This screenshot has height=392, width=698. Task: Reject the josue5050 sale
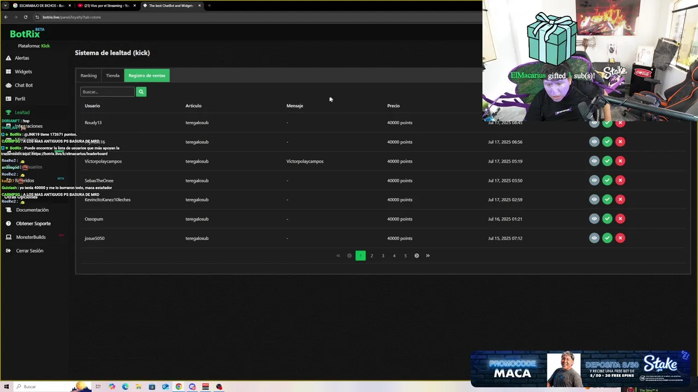tap(620, 238)
